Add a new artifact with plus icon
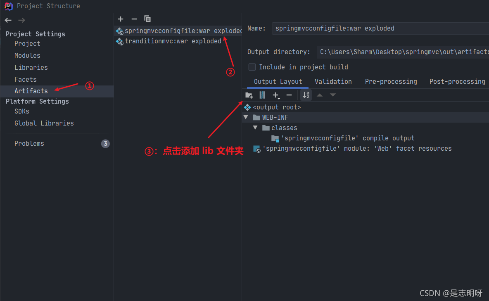The image size is (489, 301). click(121, 19)
